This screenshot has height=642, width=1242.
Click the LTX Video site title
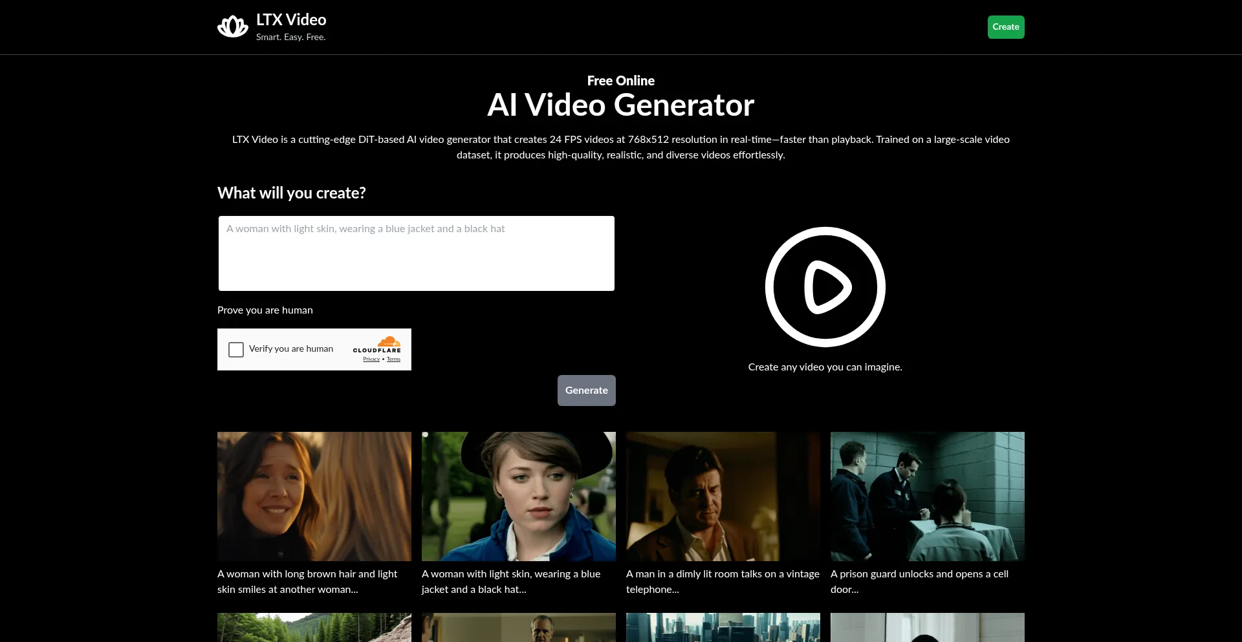tap(291, 20)
